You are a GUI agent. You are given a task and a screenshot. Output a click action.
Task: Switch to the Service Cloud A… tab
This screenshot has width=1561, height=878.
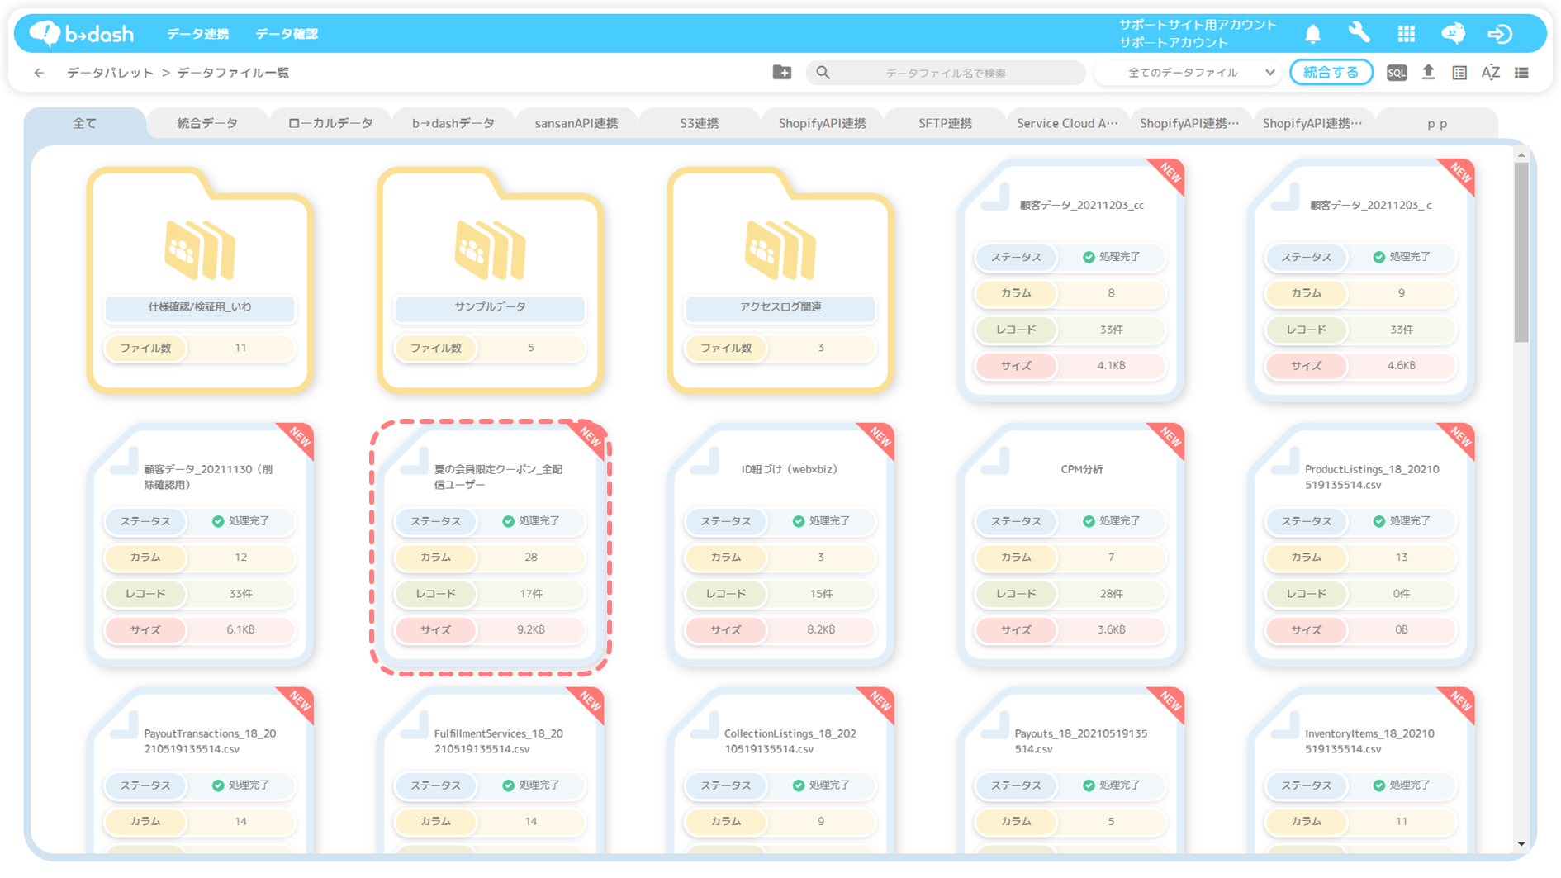(1067, 123)
